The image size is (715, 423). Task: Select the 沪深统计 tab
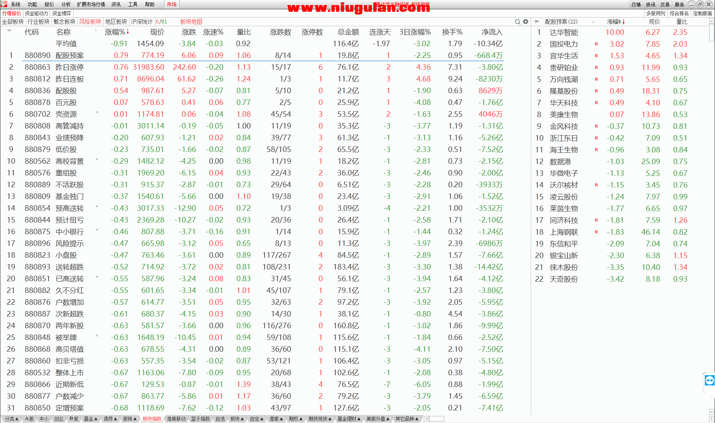pos(142,22)
